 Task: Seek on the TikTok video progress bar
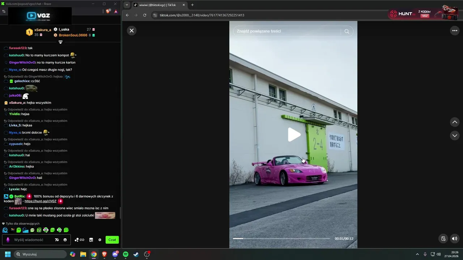click(281, 238)
